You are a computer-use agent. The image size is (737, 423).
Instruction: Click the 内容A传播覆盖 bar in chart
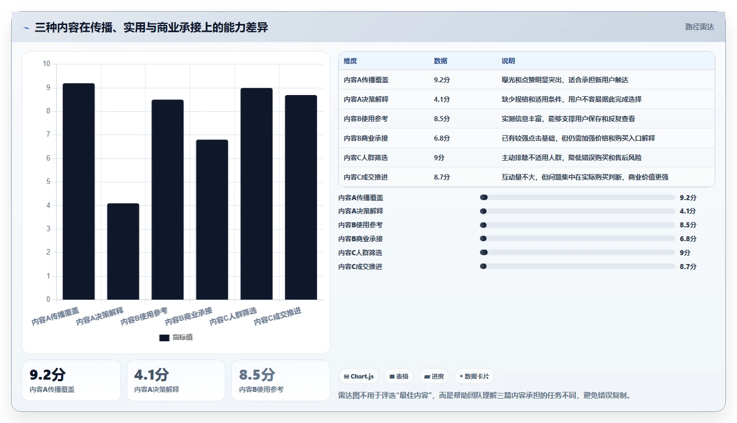coord(78,191)
